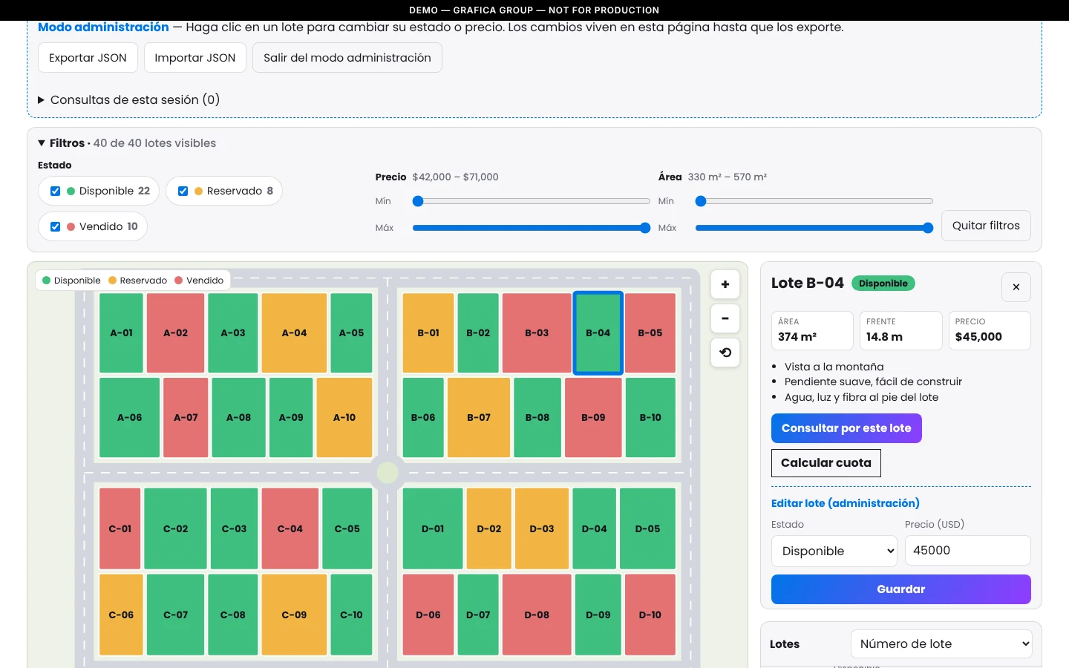Select lot B-09 on the map
1069x668 pixels.
pos(593,418)
